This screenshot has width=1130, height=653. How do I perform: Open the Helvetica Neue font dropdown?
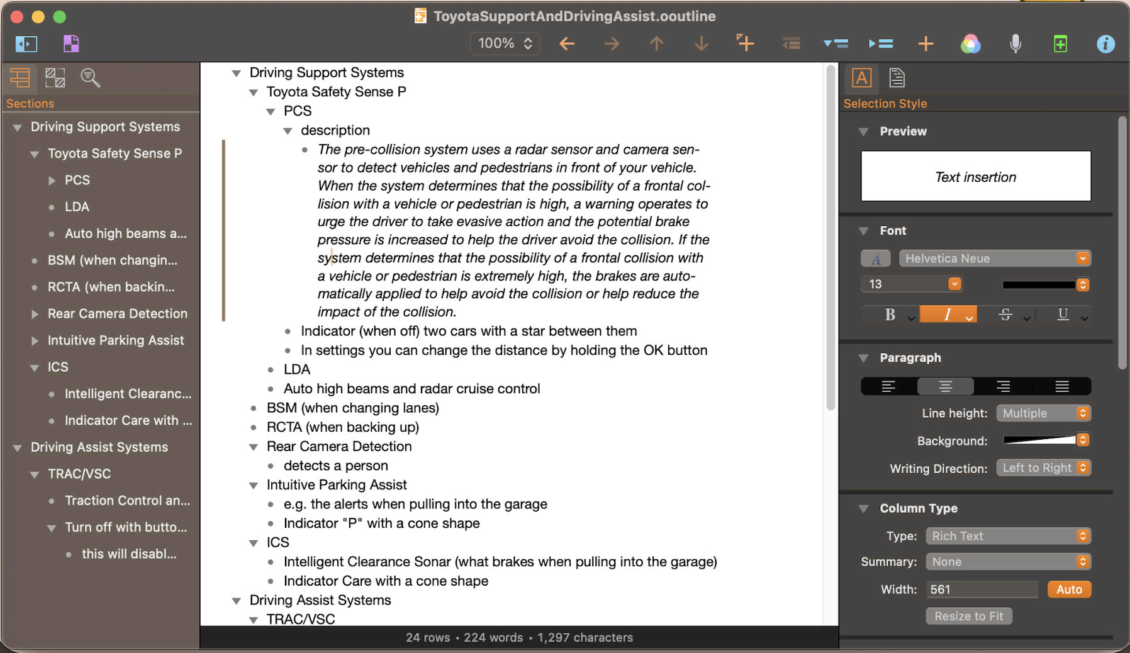[995, 259]
